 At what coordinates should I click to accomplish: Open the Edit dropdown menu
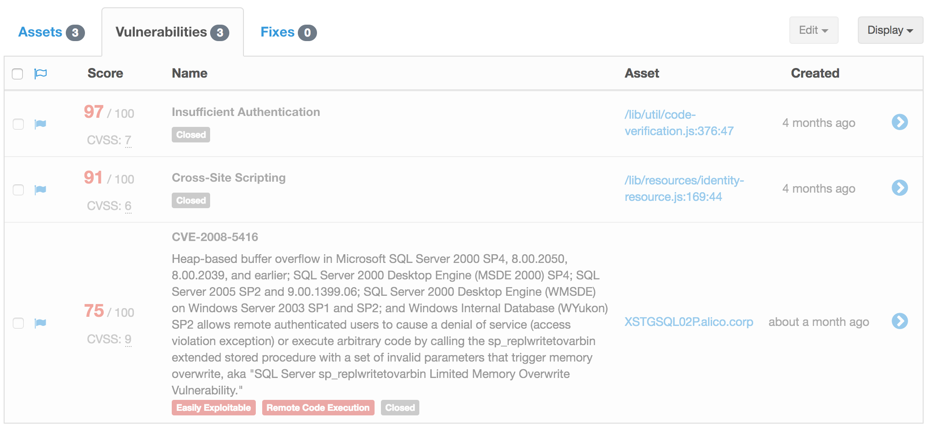813,30
